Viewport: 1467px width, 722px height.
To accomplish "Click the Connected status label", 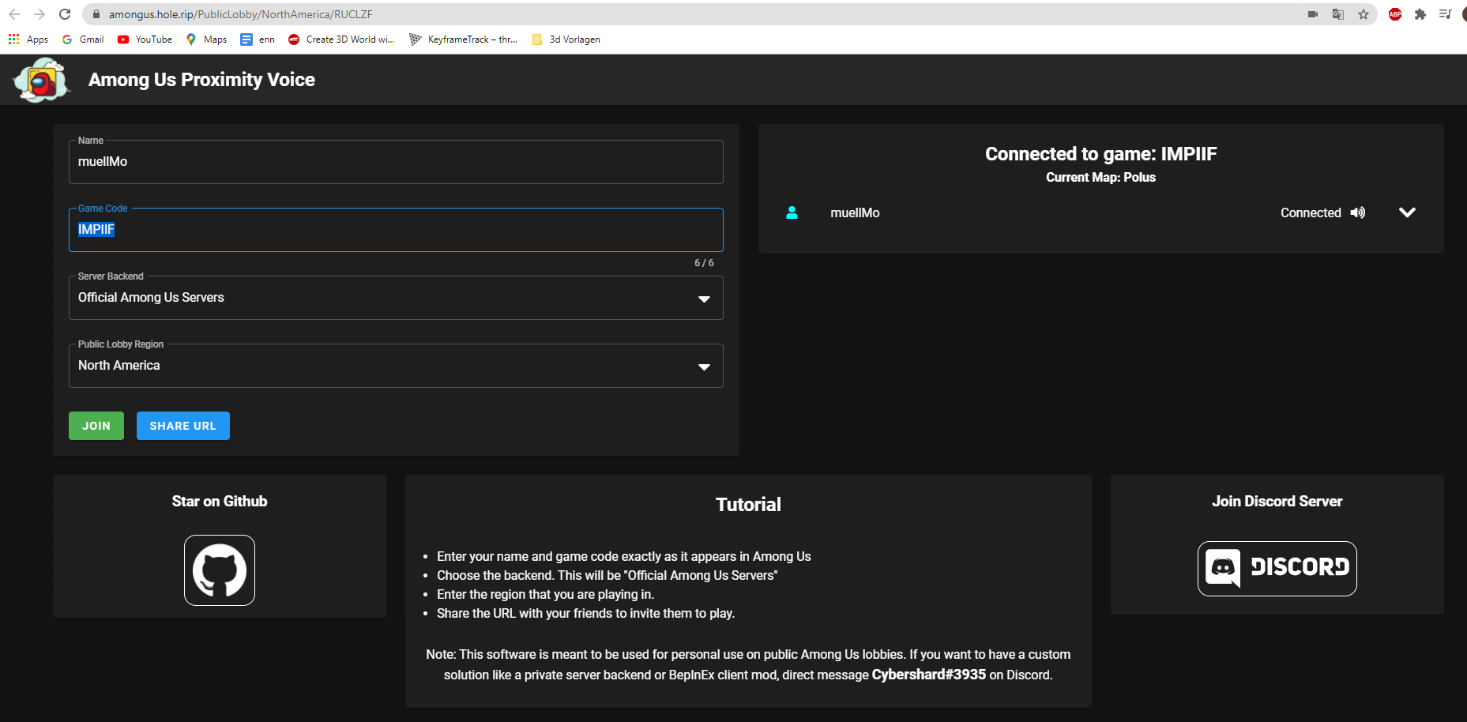I will pos(1311,212).
